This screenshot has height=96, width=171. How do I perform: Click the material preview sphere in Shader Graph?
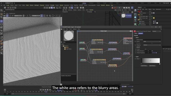pyautogui.click(x=69, y=35)
